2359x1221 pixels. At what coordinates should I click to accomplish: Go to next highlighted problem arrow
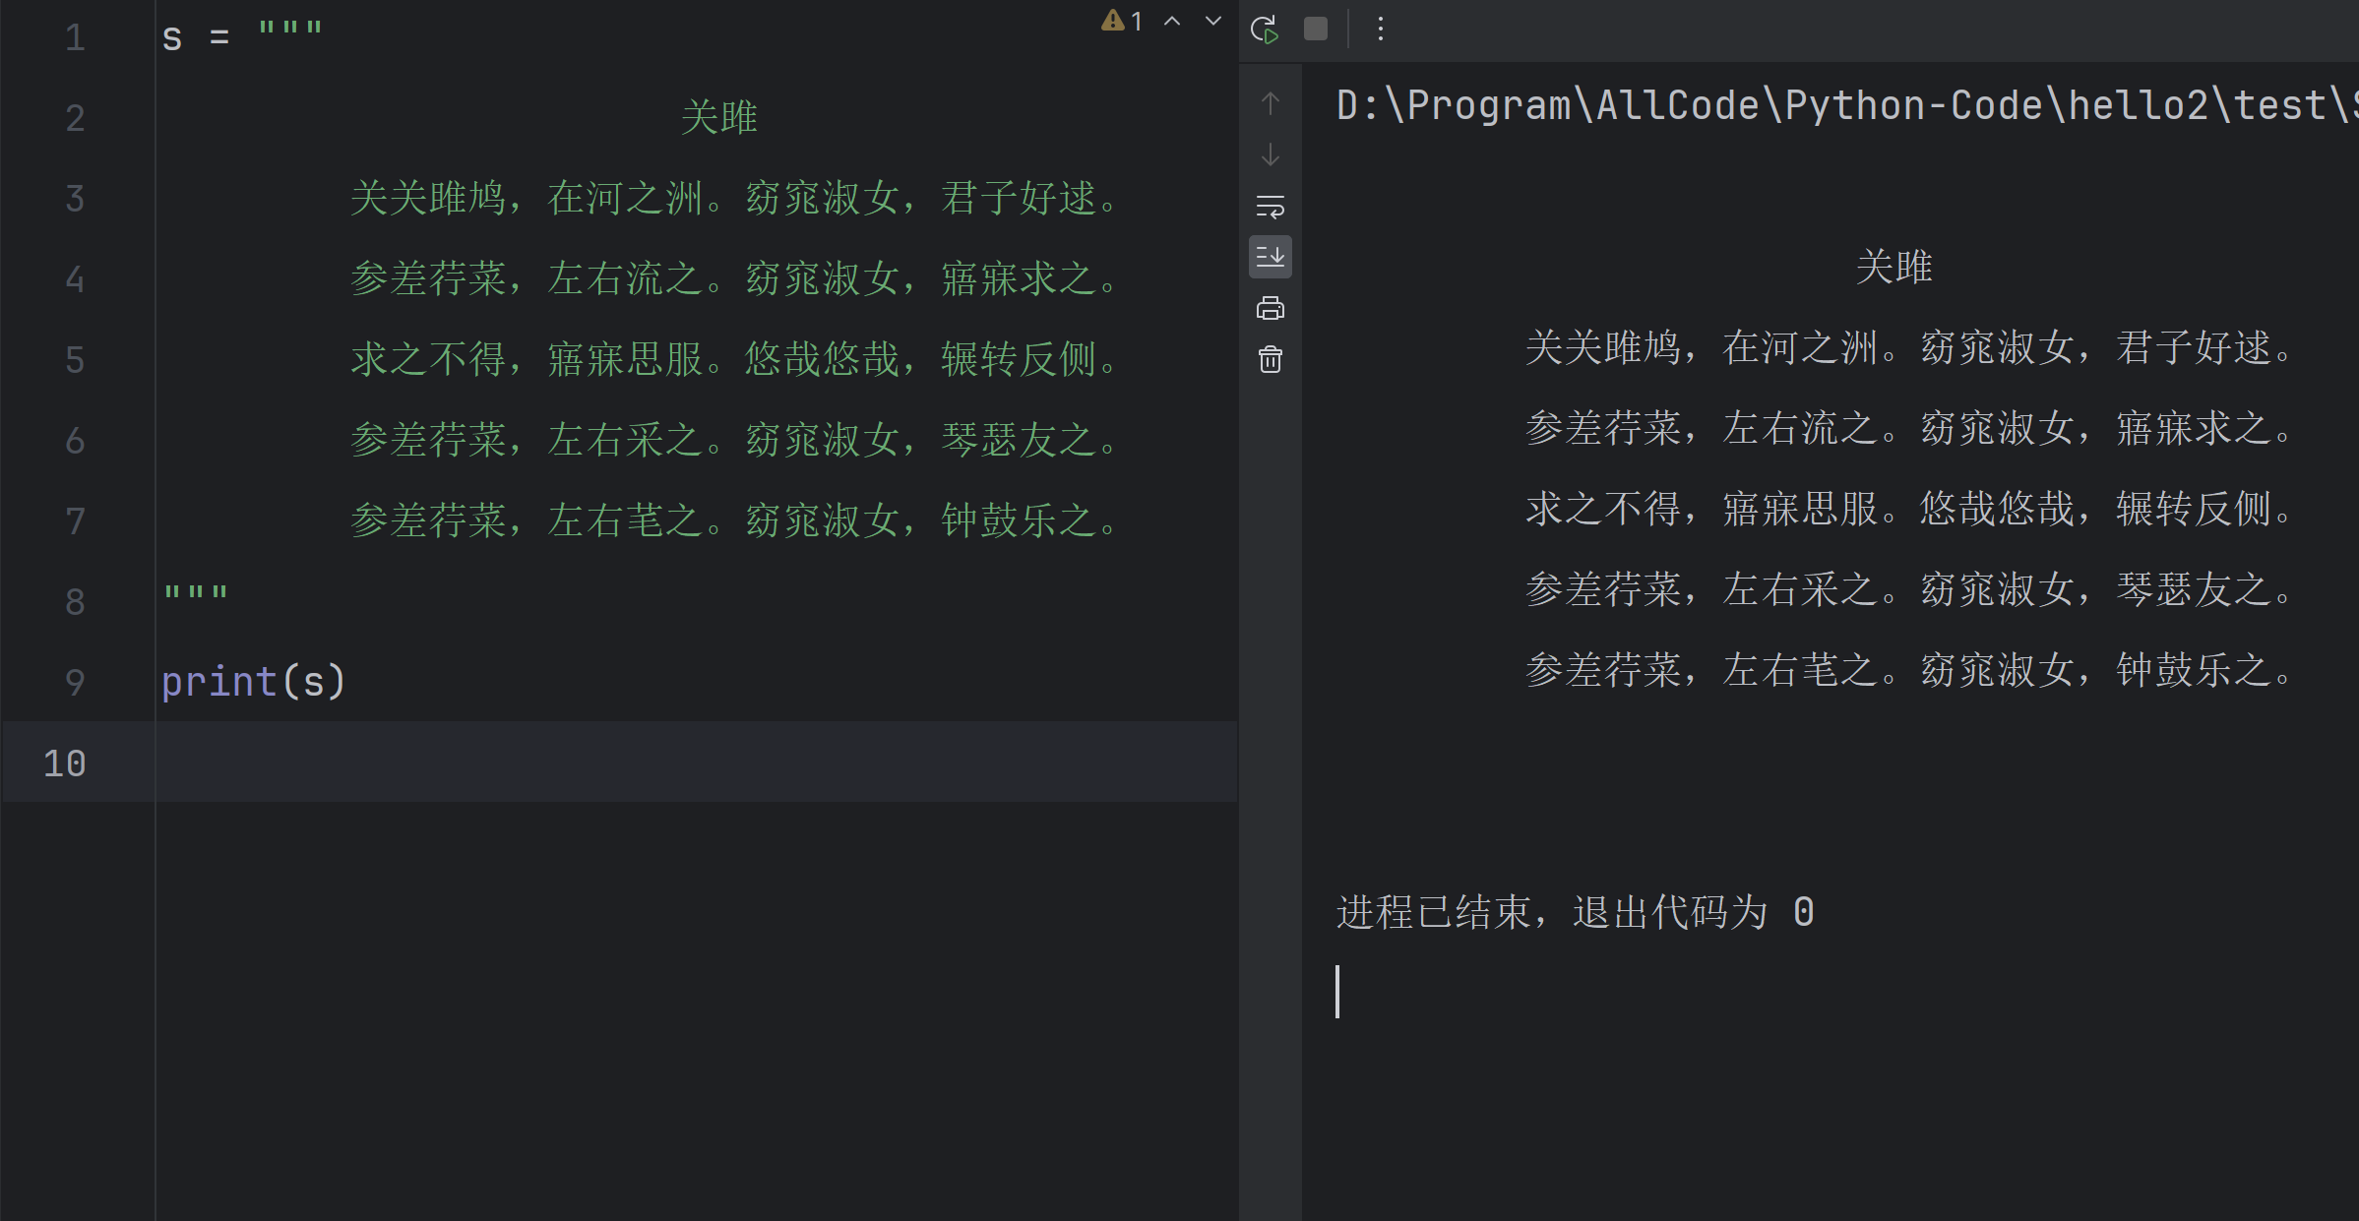(x=1213, y=21)
